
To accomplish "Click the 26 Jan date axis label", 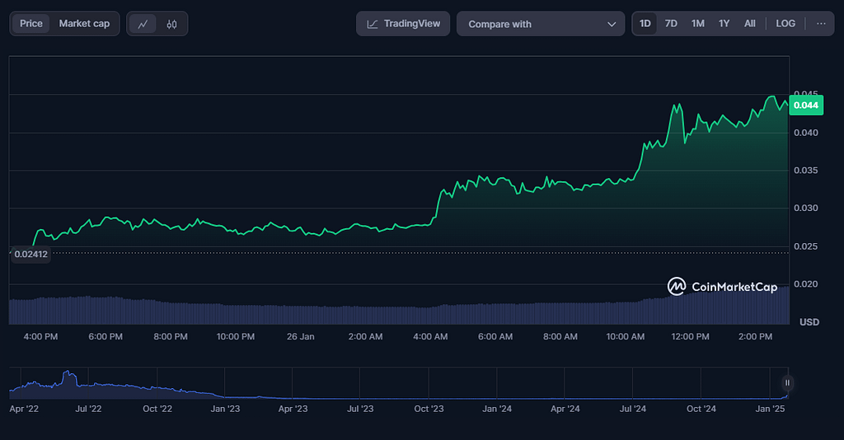I will pyautogui.click(x=301, y=336).
